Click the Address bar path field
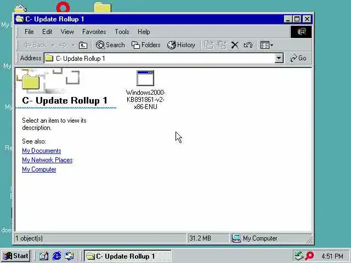The height and width of the screenshot is (263, 351). (160, 59)
